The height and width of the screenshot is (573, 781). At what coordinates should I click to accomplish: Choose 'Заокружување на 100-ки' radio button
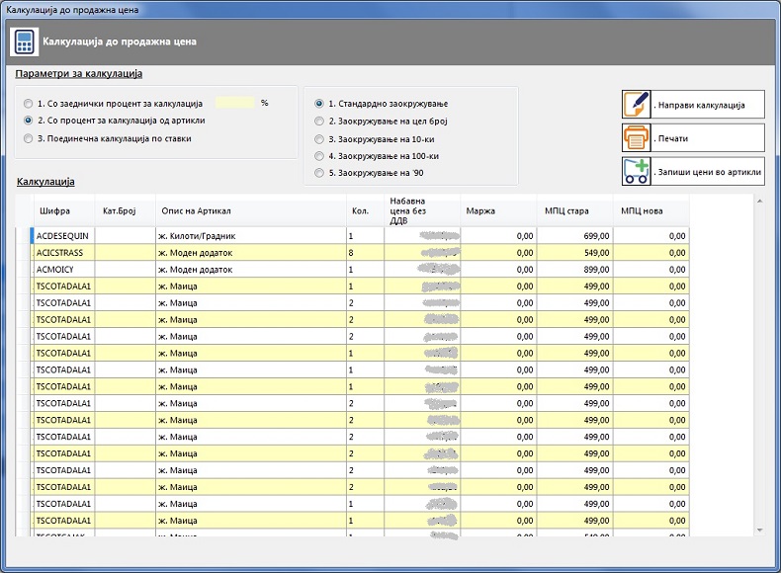[x=319, y=156]
